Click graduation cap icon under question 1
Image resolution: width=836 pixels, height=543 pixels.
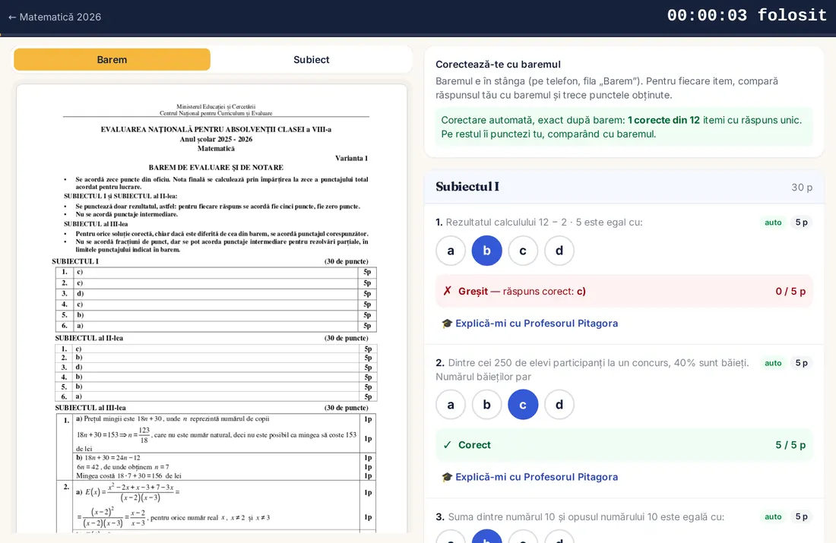(x=447, y=324)
